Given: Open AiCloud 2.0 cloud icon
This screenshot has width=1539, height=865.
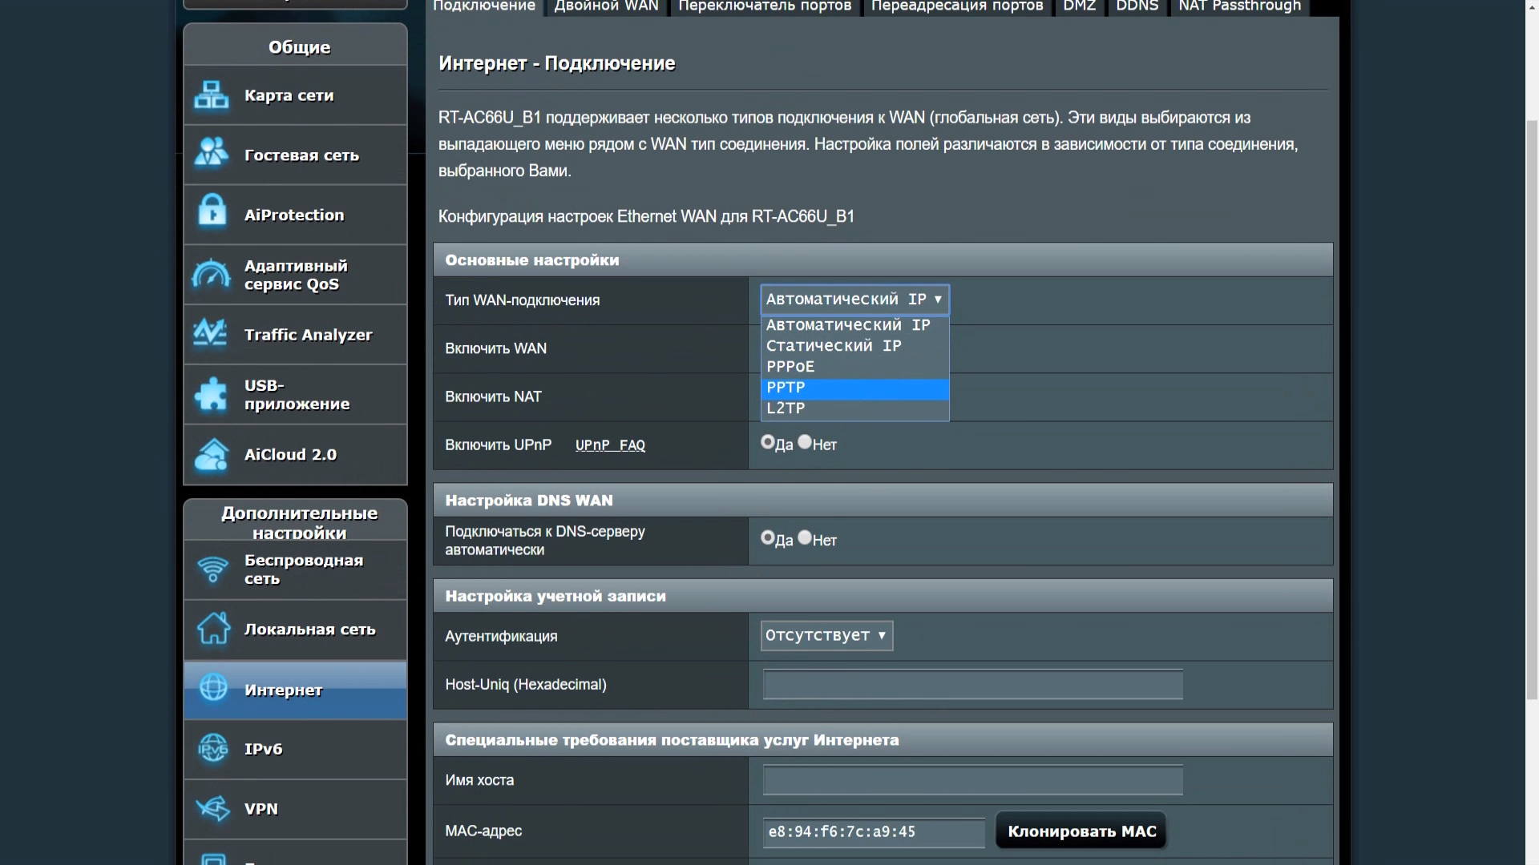Looking at the screenshot, I should point(212,454).
